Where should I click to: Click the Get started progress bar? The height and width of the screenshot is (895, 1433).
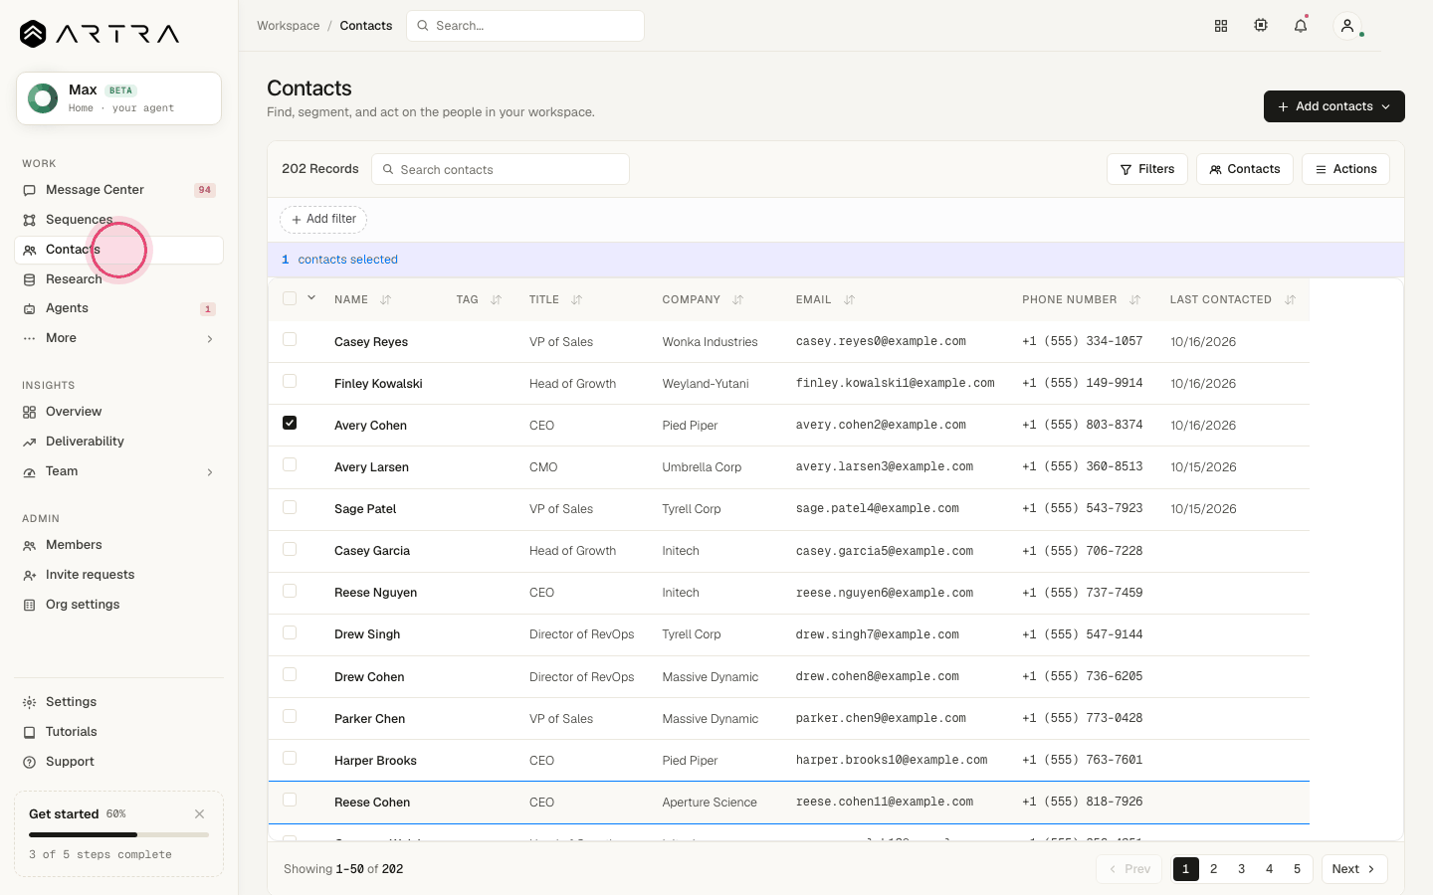[118, 834]
